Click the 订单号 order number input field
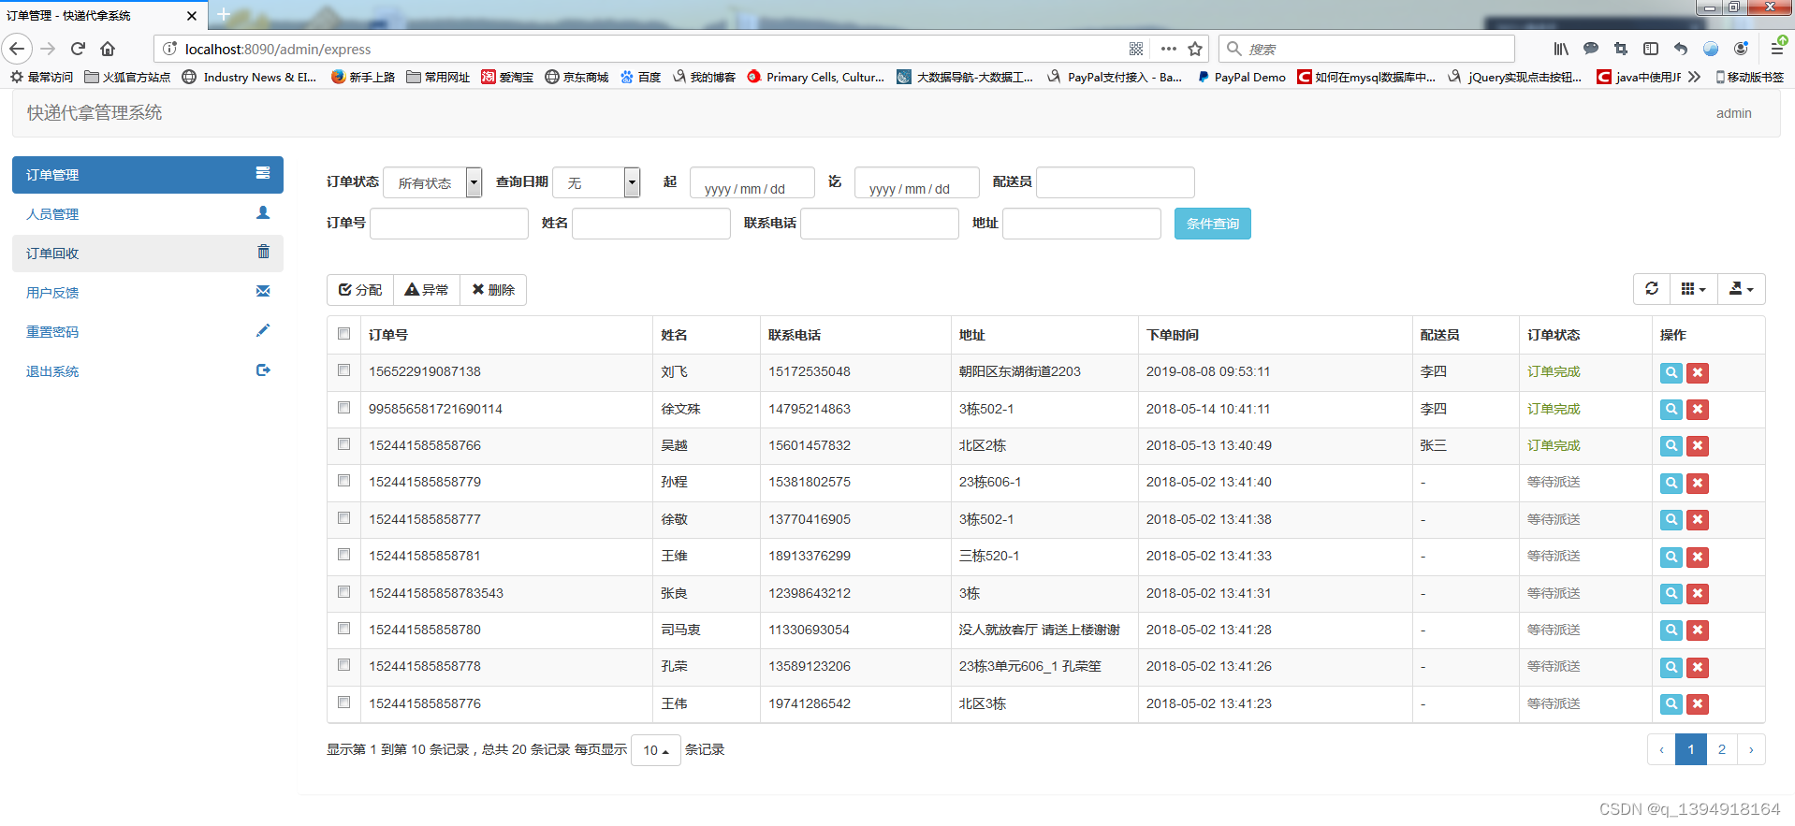The height and width of the screenshot is (826, 1795). [x=449, y=224]
